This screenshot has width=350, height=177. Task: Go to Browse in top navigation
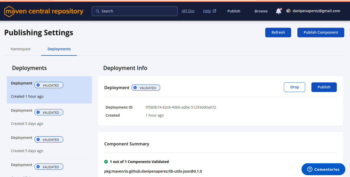261,11
